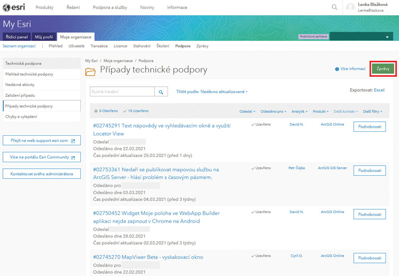Open the Přehled sub-navigation item
The height and width of the screenshot is (276, 399).
coord(55,46)
